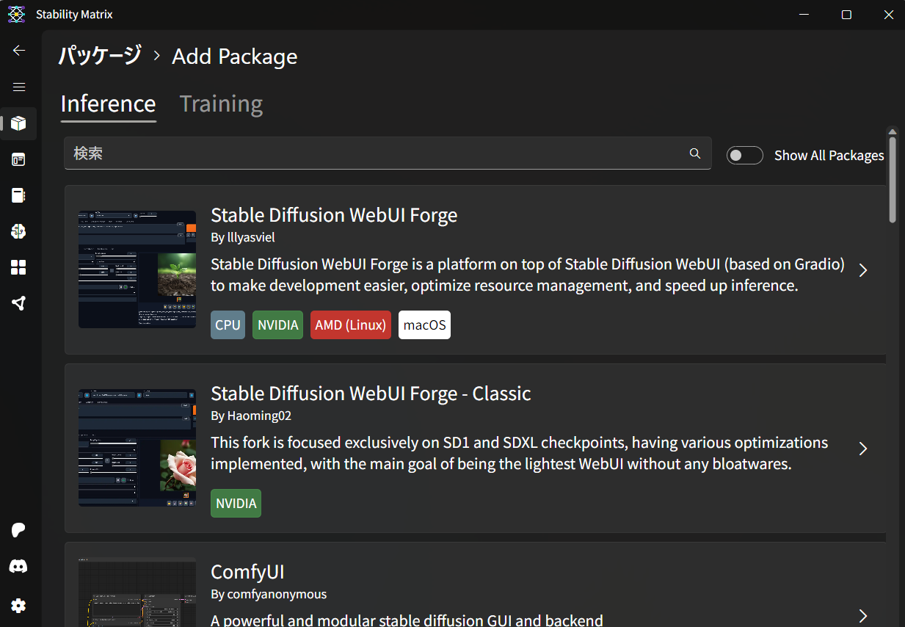Click the macOS tag
This screenshot has height=627, width=905.
click(x=424, y=325)
